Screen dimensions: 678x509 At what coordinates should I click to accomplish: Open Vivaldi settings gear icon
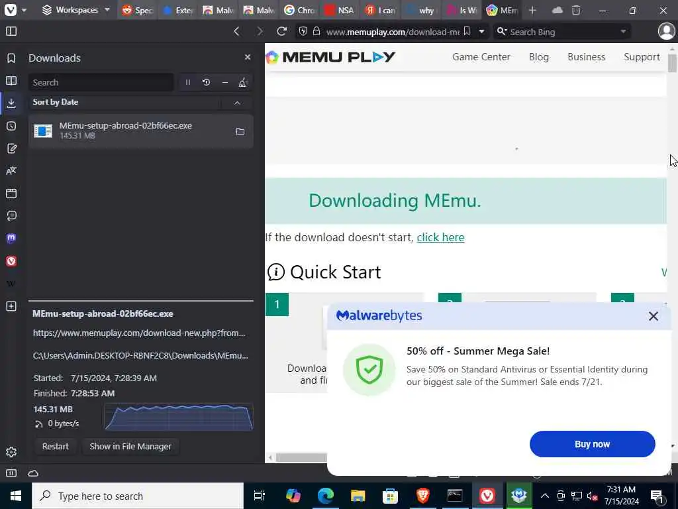point(11,452)
